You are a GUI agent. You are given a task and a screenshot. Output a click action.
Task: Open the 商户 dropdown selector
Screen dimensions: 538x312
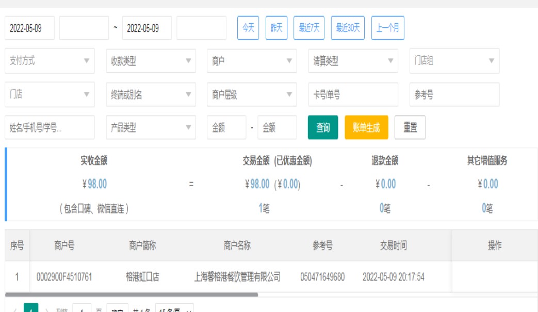coord(252,61)
